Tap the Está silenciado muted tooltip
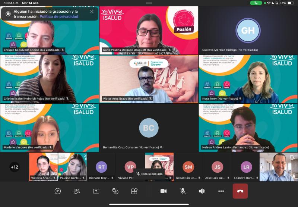298x207 pixels. coord(150,174)
